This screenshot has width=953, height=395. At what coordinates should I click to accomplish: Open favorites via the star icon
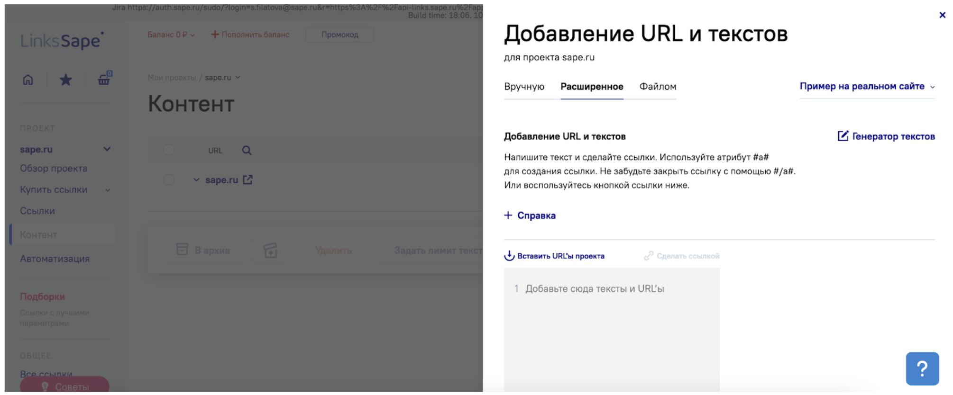[65, 80]
